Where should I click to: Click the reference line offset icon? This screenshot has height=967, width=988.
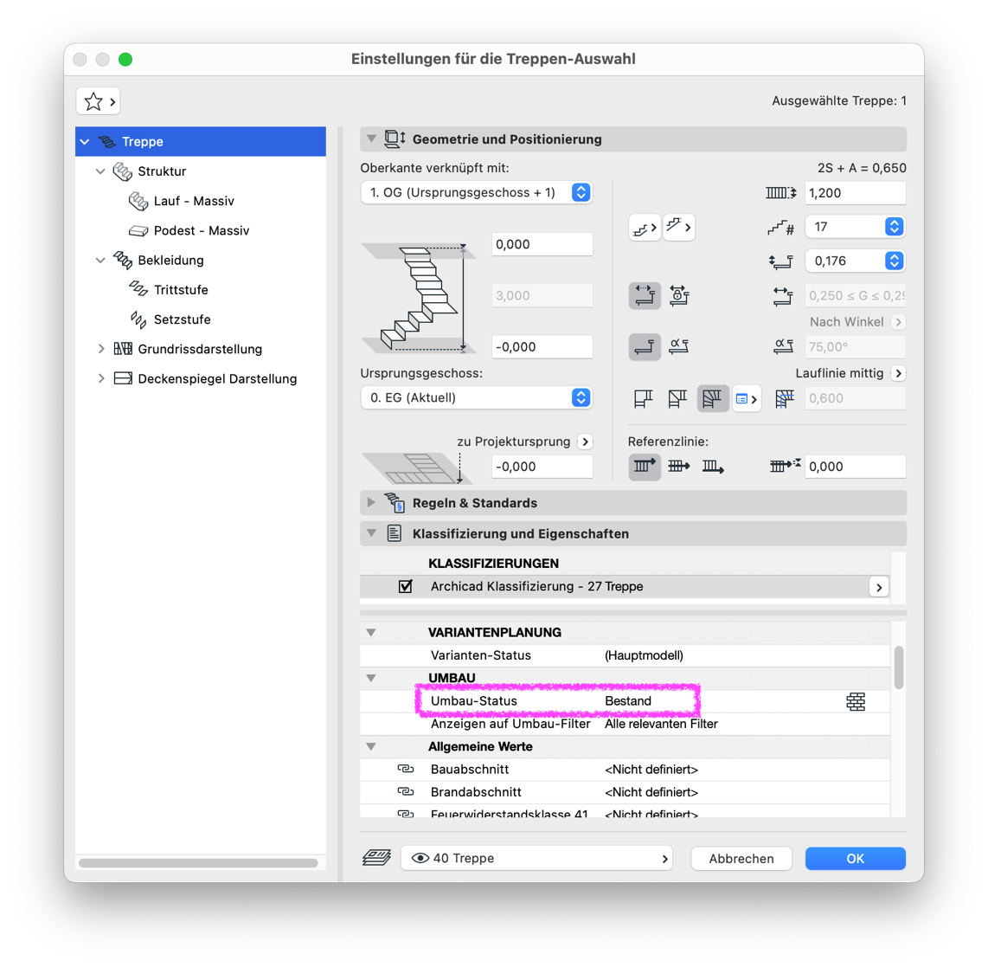pyautogui.click(x=785, y=466)
